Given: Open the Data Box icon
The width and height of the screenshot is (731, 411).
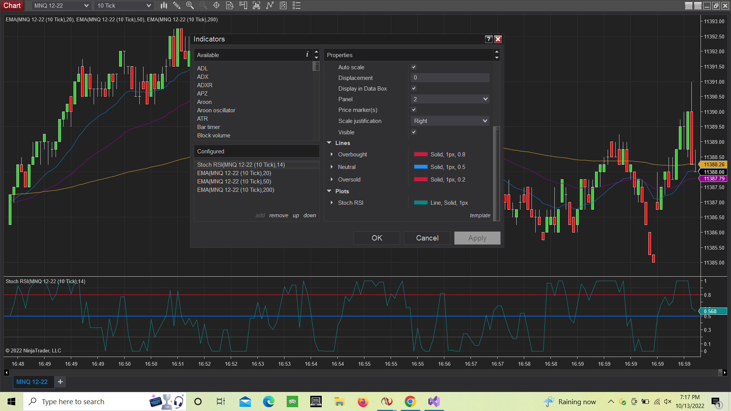Looking at the screenshot, I should click(x=230, y=5).
